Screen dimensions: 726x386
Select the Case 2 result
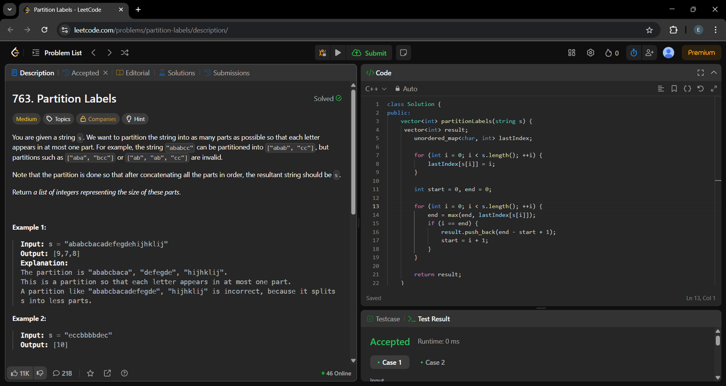(x=432, y=362)
